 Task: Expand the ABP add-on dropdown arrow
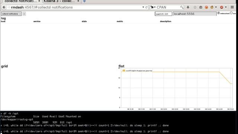(x=226, y=7)
